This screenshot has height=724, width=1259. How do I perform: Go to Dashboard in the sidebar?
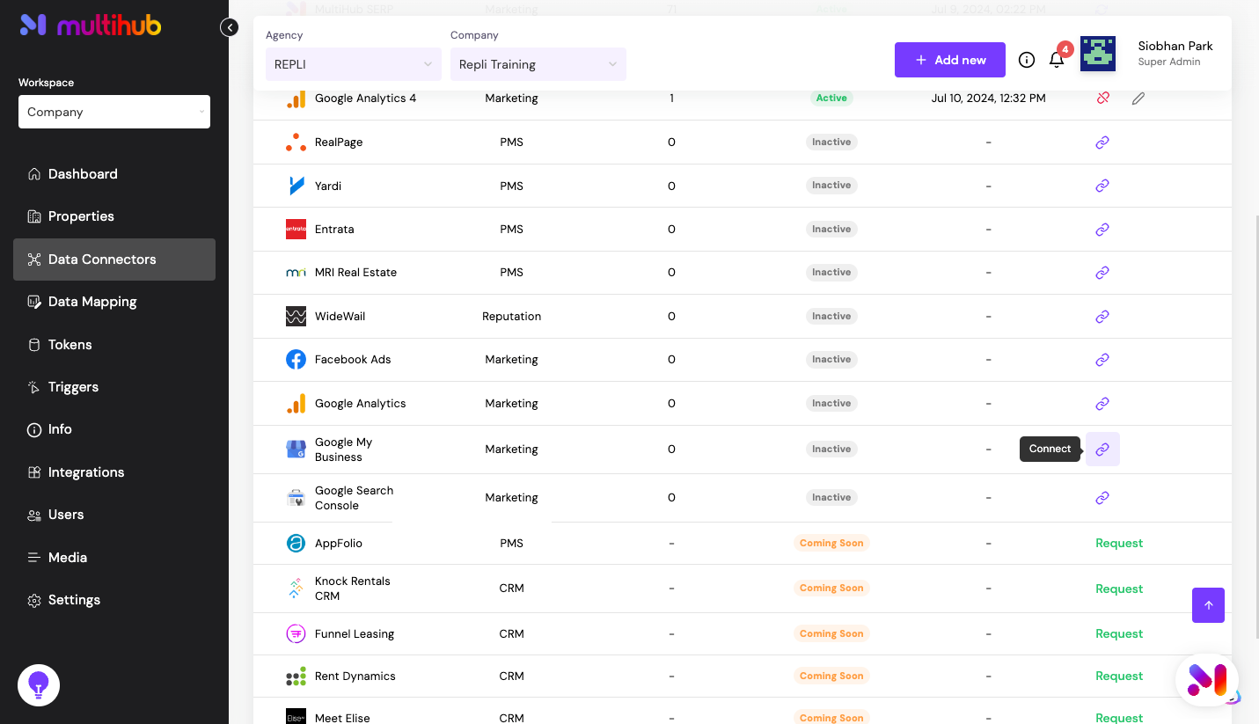click(114, 174)
